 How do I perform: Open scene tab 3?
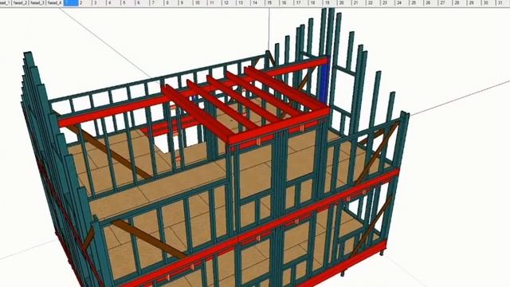click(x=100, y=3)
